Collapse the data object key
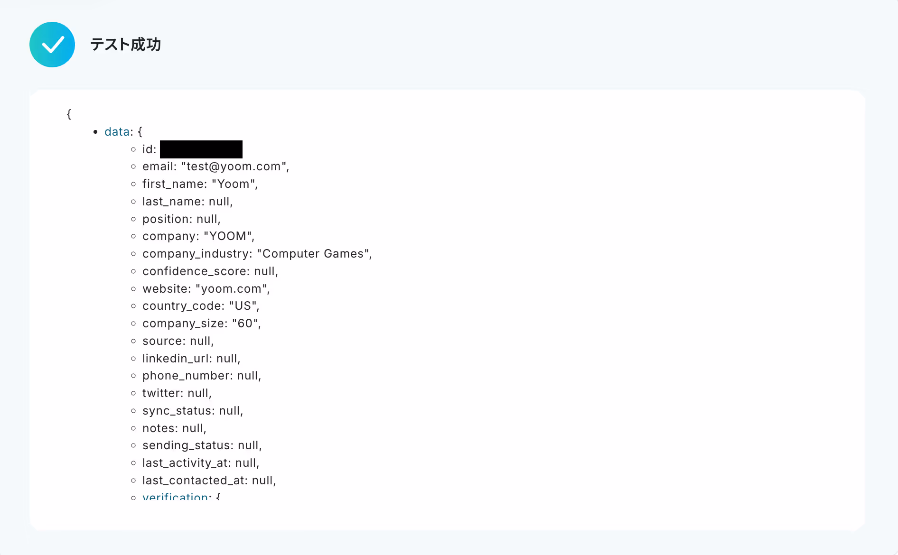 [117, 131]
